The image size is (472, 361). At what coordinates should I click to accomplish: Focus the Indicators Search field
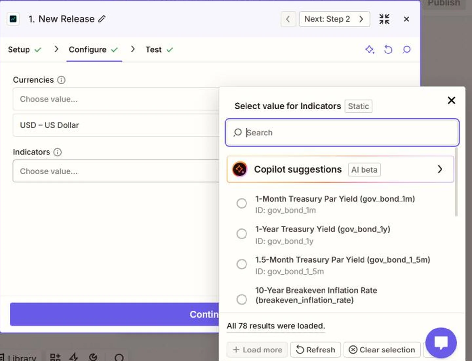coord(342,133)
